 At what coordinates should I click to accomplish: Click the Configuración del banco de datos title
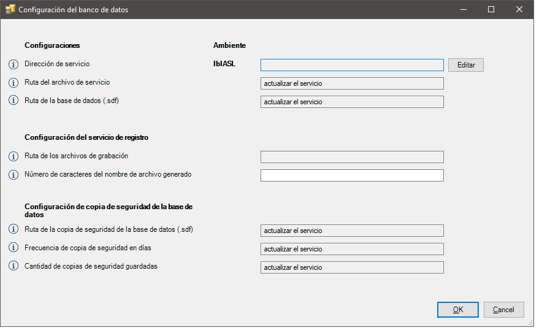pyautogui.click(x=74, y=10)
